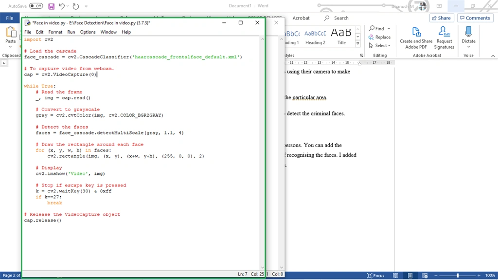Open IDLE Help menu
The height and width of the screenshot is (280, 498).
126,32
